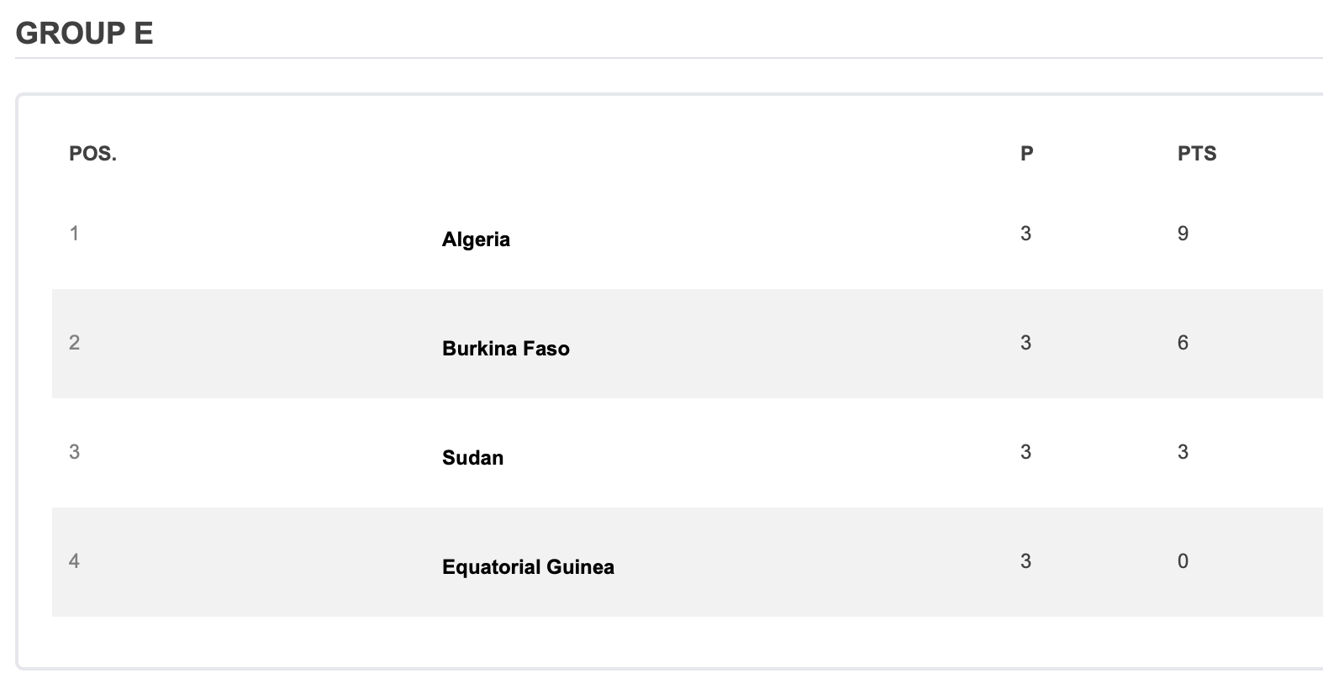
Task: Click the GROUP E heading
Action: (x=84, y=34)
